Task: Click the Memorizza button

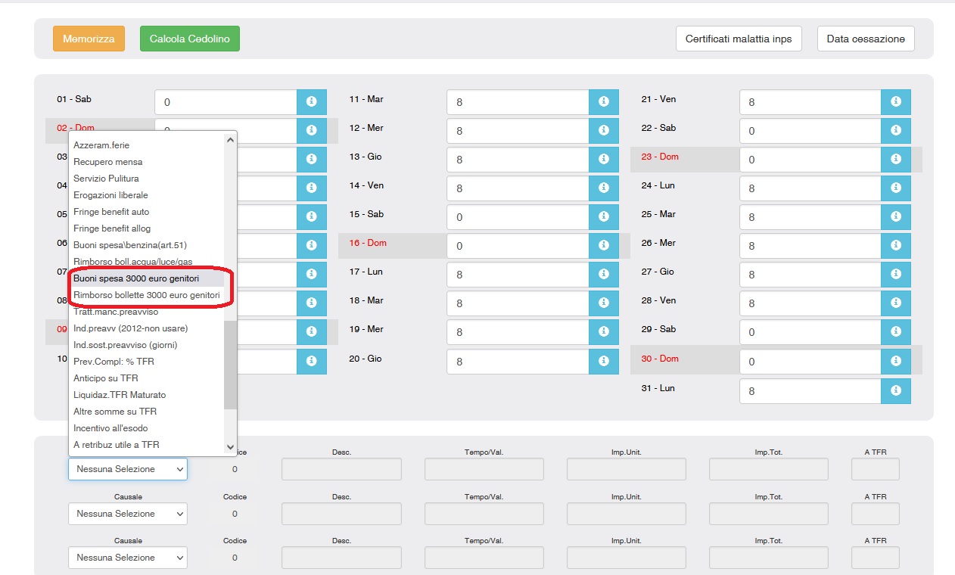Action: click(x=89, y=39)
